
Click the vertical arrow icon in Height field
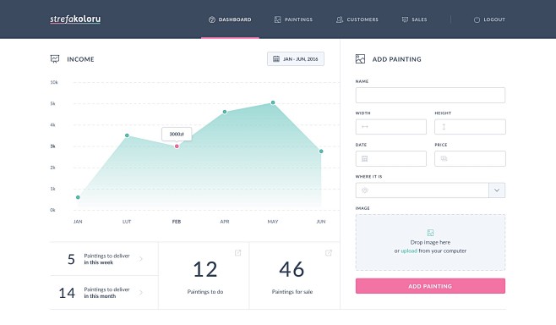pyautogui.click(x=444, y=127)
